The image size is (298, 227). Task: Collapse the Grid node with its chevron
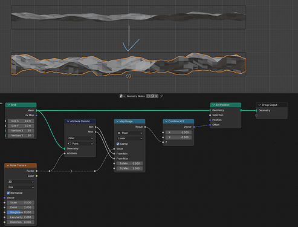[8, 105]
